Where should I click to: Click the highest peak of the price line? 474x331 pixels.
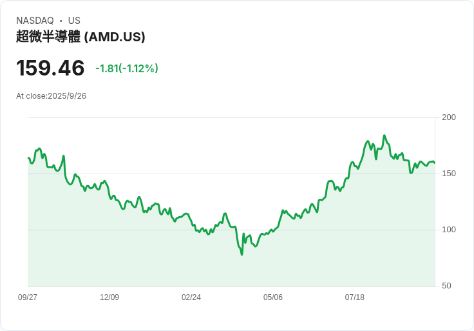(x=384, y=135)
